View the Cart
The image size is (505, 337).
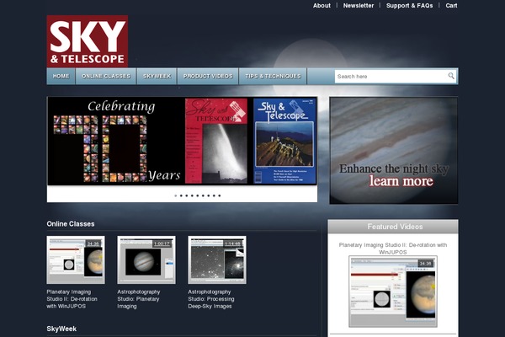coord(451,6)
